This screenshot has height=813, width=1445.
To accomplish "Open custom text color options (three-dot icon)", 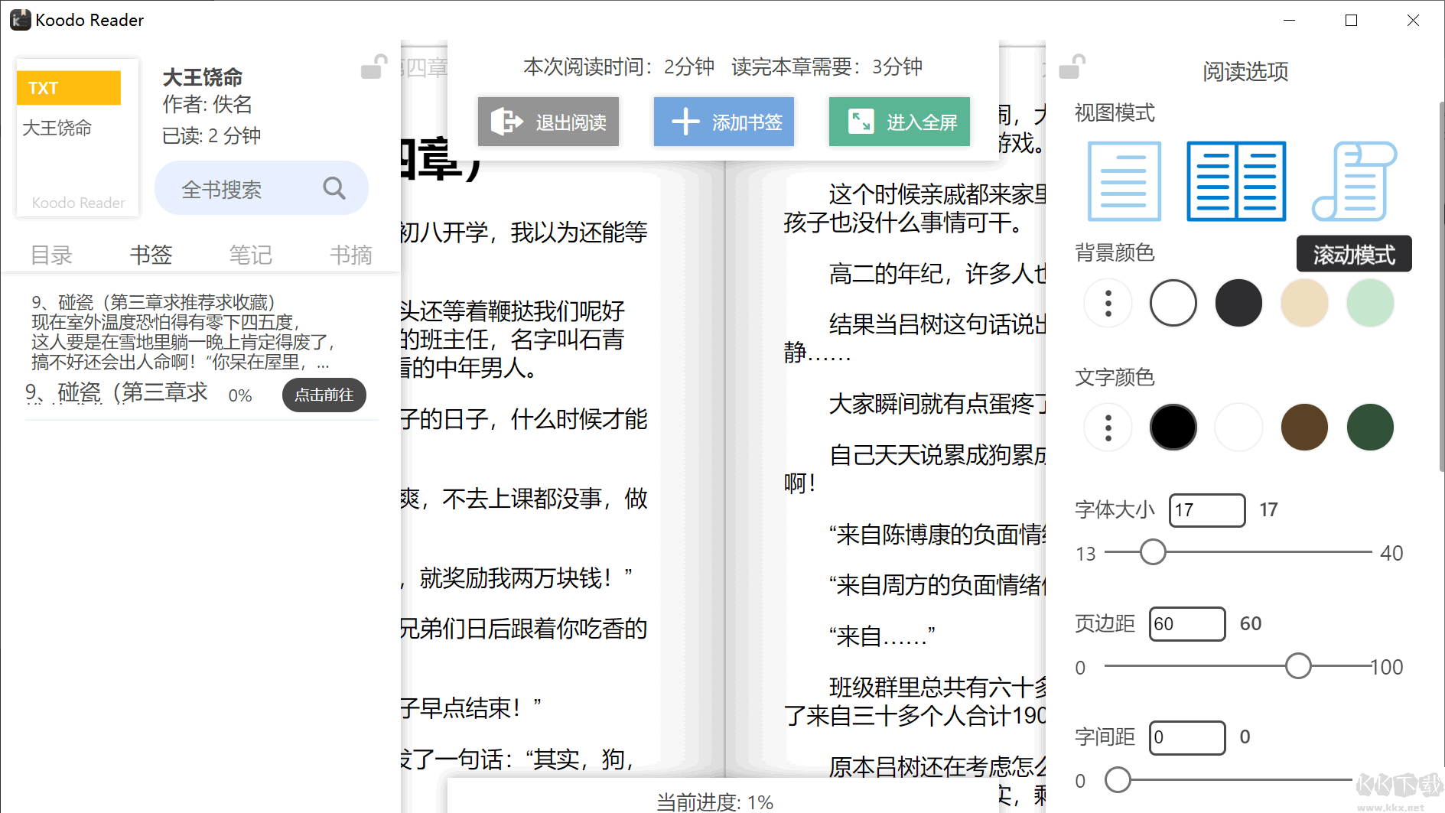I will click(x=1107, y=427).
